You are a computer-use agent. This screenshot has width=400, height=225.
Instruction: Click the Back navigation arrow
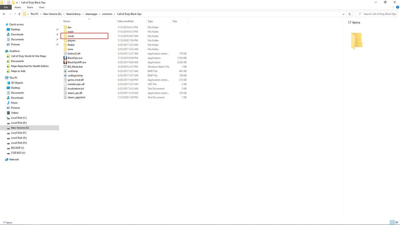coord(4,14)
